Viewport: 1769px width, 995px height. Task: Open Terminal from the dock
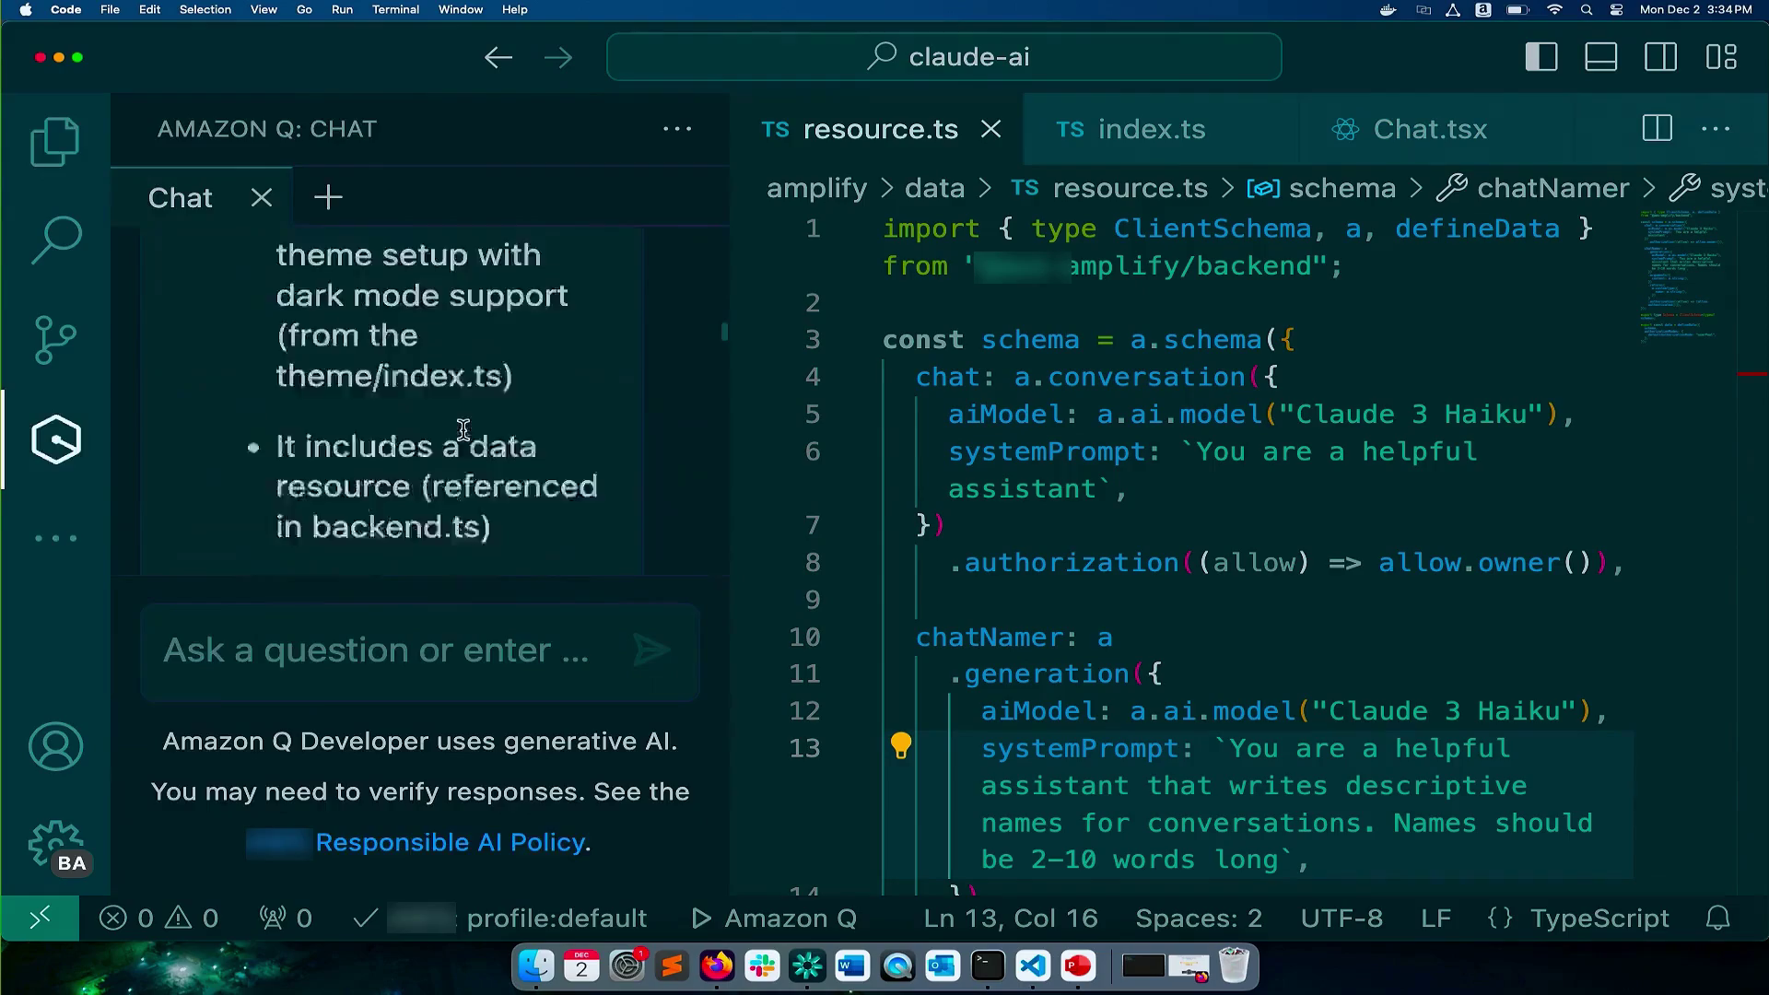pyautogui.click(x=988, y=966)
